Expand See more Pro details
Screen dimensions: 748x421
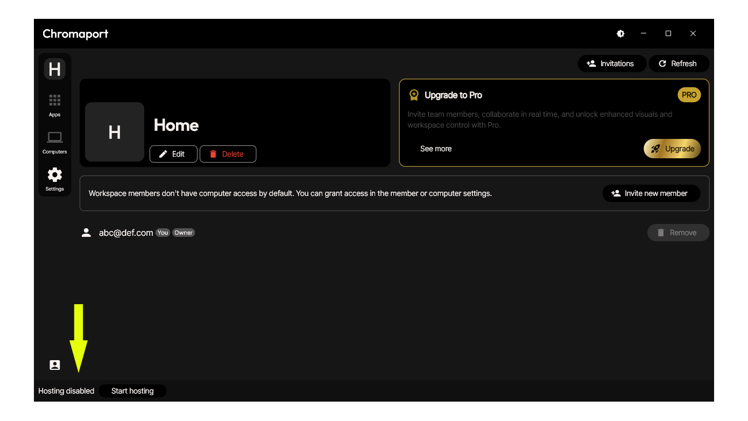(436, 149)
